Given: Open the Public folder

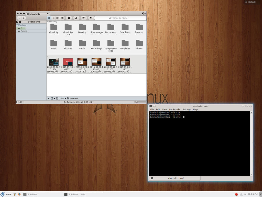Looking at the screenshot, I should pos(82,45).
